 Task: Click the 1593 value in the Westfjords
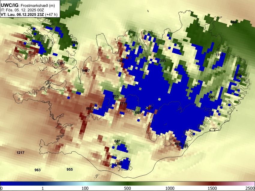point(34,43)
